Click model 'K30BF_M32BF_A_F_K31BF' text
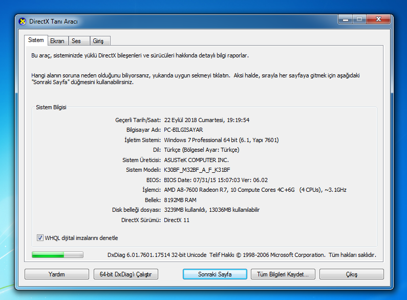407x300 pixels. tap(197, 170)
